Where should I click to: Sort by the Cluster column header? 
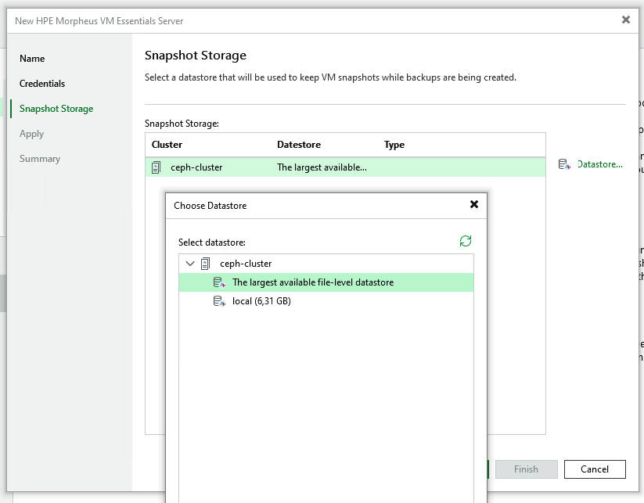(167, 145)
